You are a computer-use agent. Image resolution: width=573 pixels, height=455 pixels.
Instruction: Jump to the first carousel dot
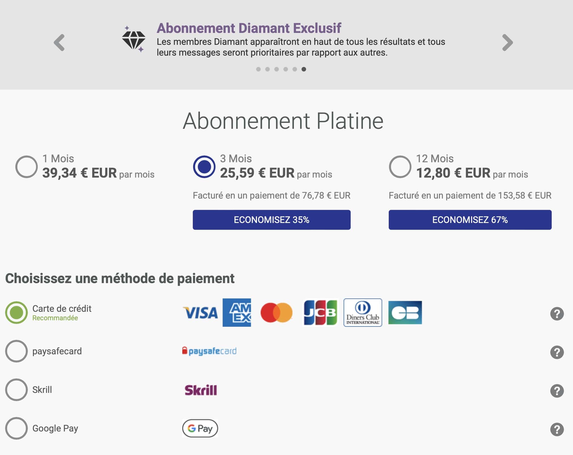tap(258, 69)
